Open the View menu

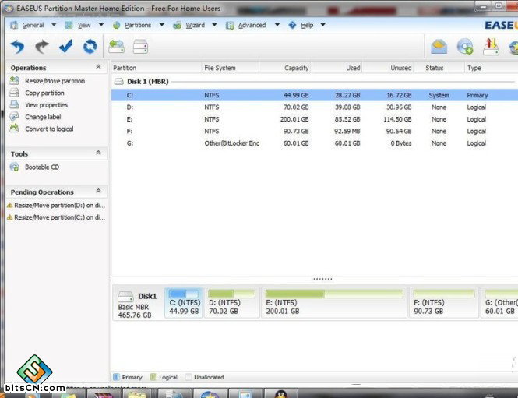point(84,25)
